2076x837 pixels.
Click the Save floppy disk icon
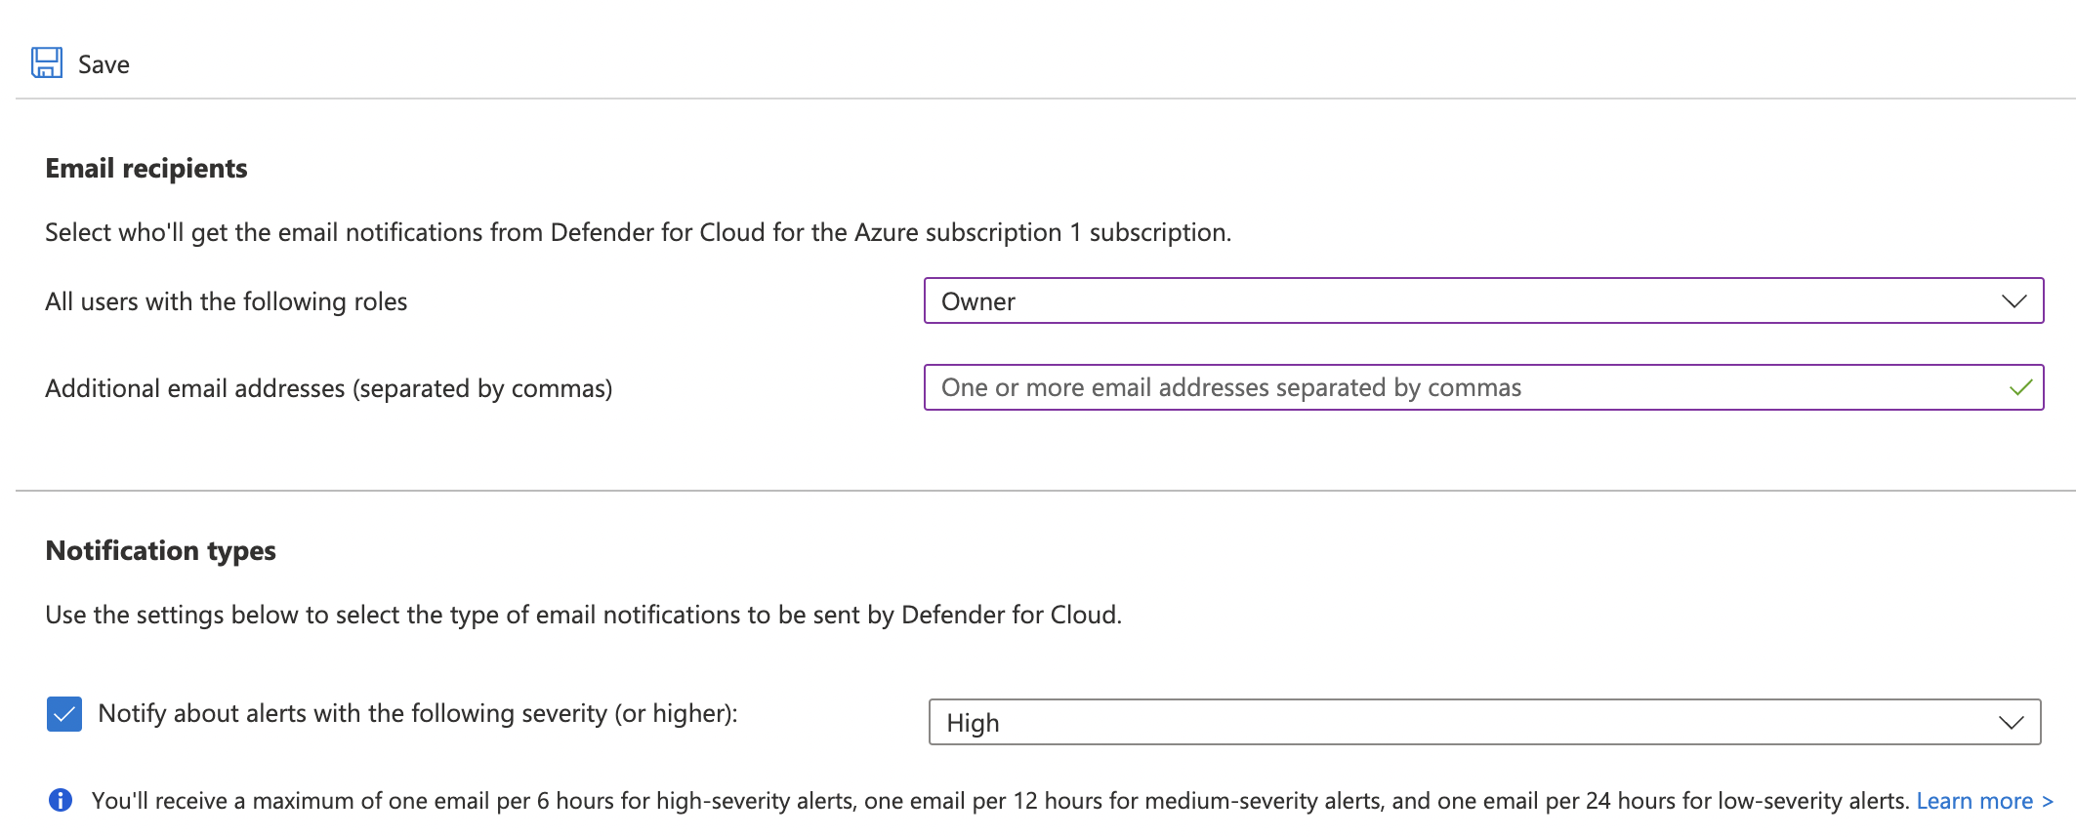47,63
